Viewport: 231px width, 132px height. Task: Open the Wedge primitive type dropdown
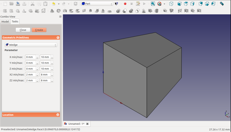click(x=31, y=45)
